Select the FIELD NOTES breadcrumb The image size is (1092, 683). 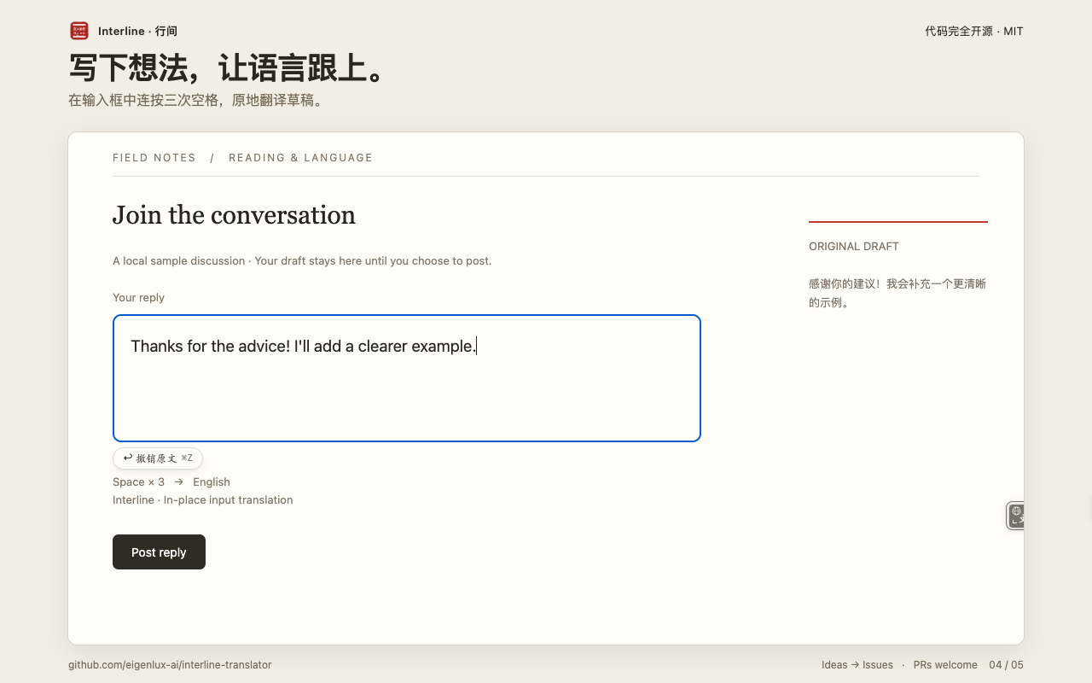point(154,158)
